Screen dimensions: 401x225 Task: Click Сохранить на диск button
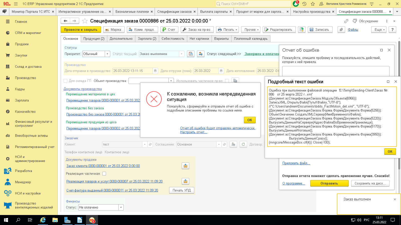point(370,183)
